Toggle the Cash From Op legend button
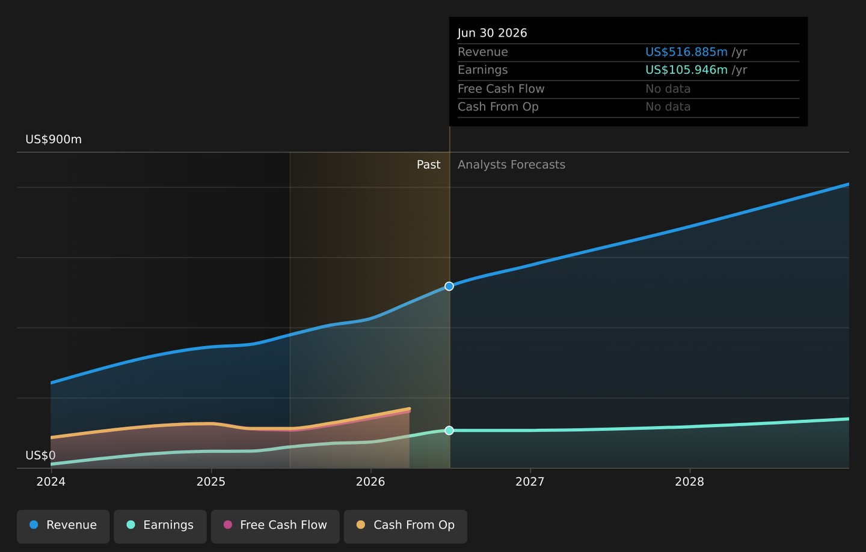 pos(405,526)
